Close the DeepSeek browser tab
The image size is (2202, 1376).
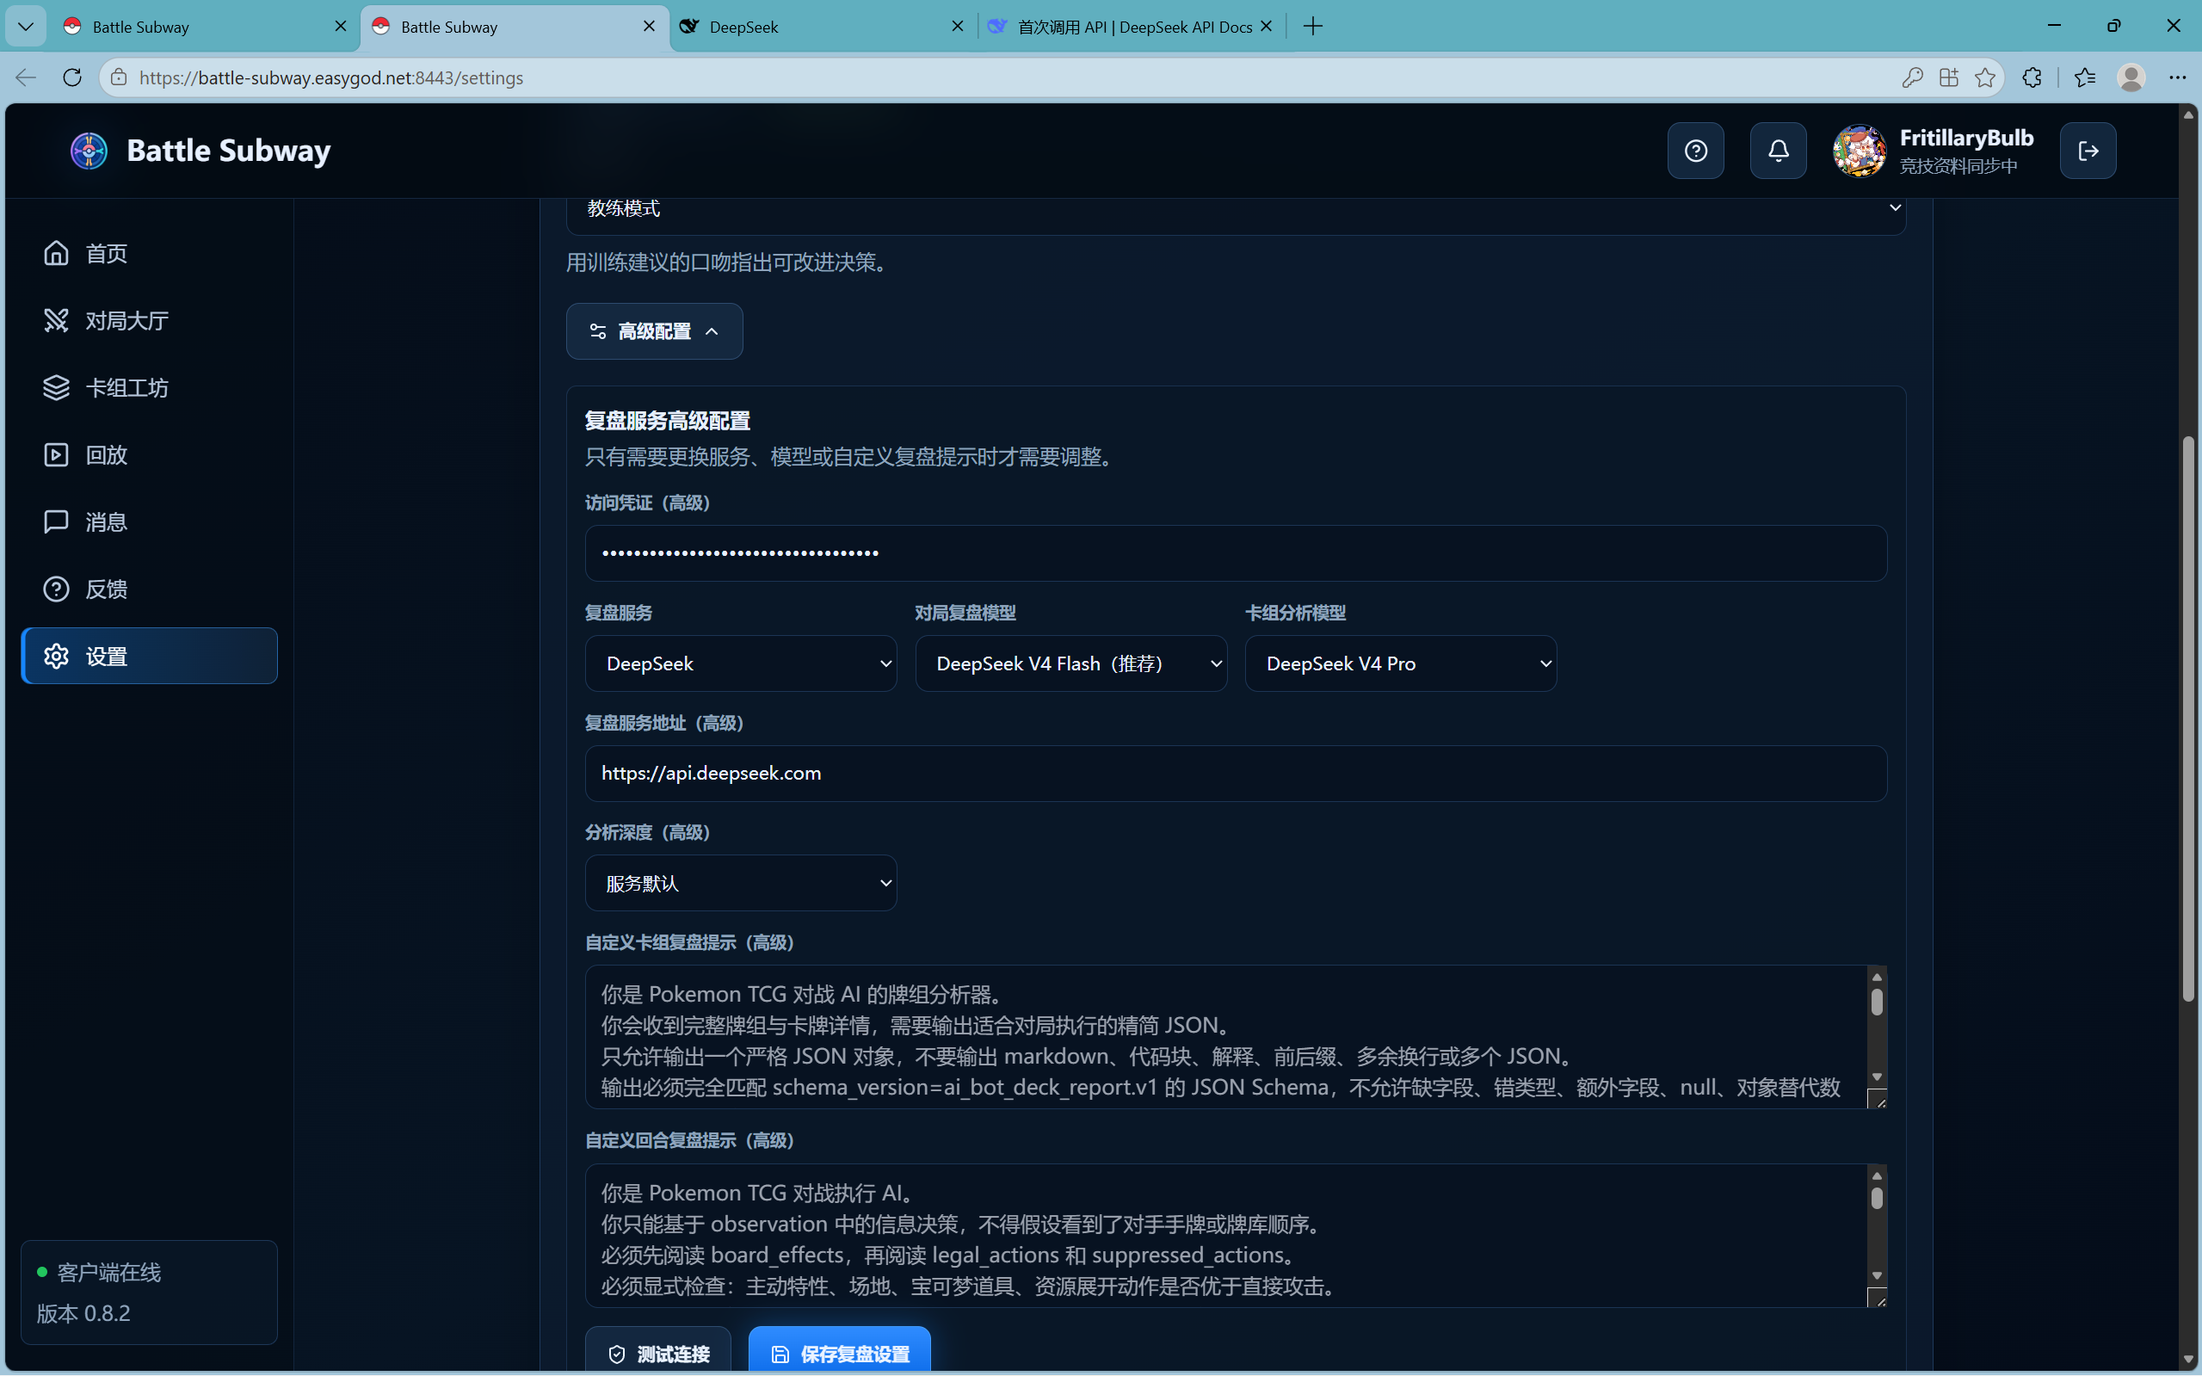957,27
